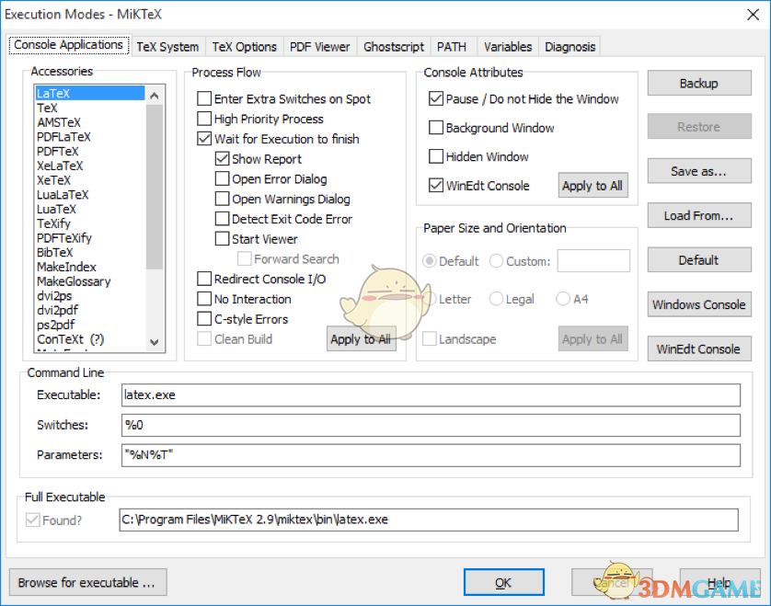The width and height of the screenshot is (771, 606).
Task: Select the A4 paper size
Action: tap(562, 299)
